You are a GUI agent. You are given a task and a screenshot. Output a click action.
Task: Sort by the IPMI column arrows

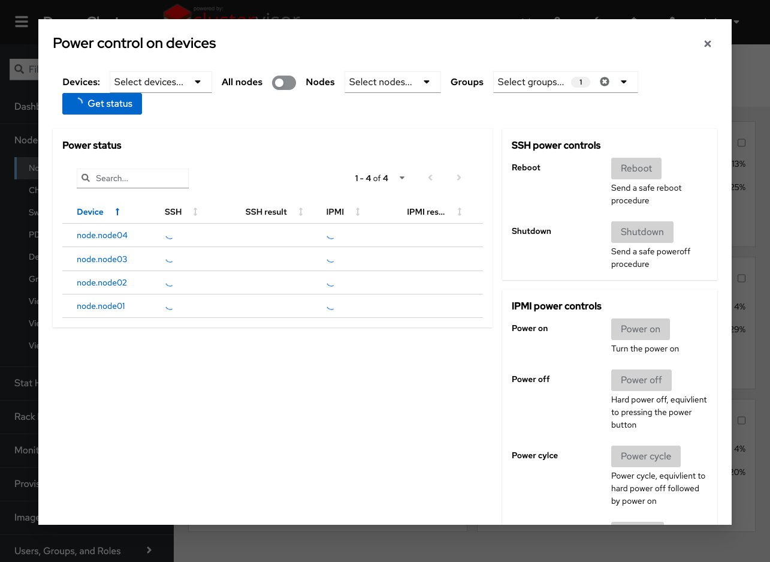(x=358, y=212)
